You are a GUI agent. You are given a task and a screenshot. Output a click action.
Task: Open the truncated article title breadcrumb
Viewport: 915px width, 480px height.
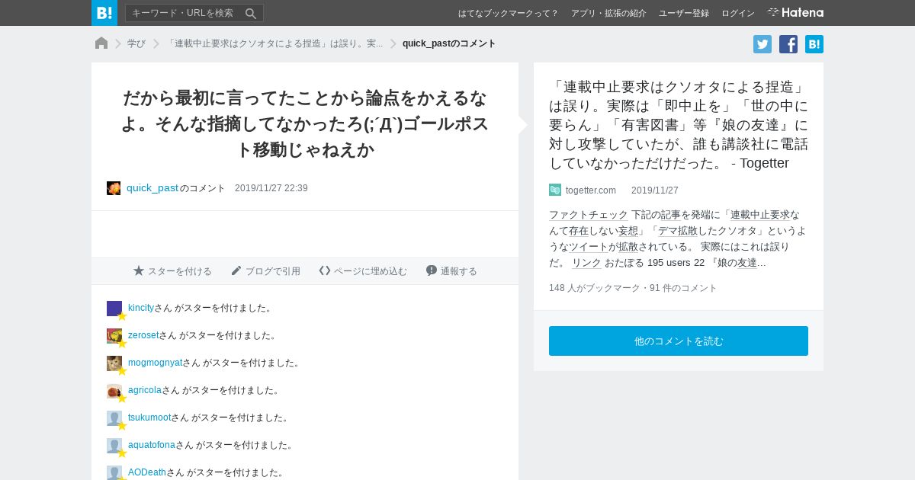[x=274, y=43]
